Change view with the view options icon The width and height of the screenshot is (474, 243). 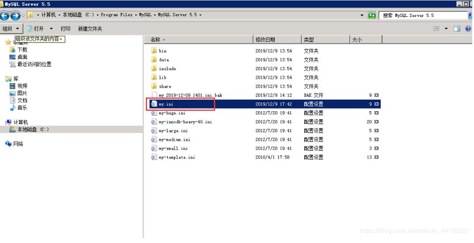point(436,29)
